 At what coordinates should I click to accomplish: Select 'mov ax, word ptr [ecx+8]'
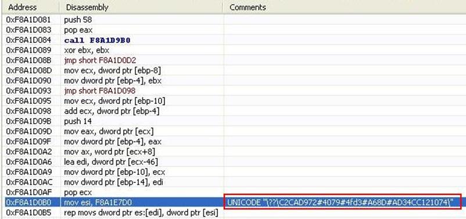pyautogui.click(x=109, y=152)
